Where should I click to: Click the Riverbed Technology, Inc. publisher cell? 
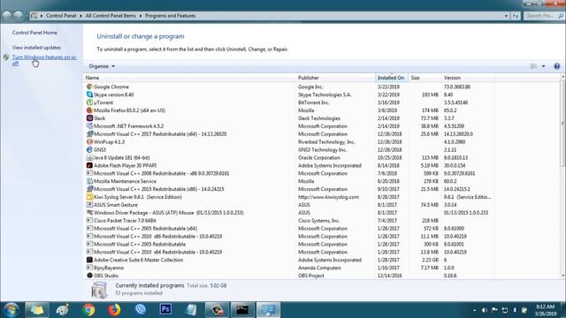[326, 142]
